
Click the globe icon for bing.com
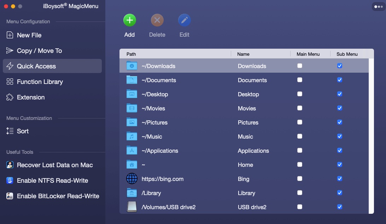[132, 179]
